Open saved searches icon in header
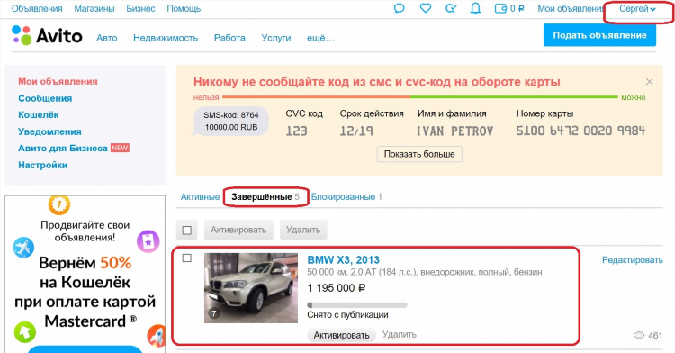 [x=451, y=8]
